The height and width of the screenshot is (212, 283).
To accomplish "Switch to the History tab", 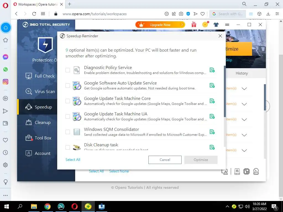I will tap(242, 73).
